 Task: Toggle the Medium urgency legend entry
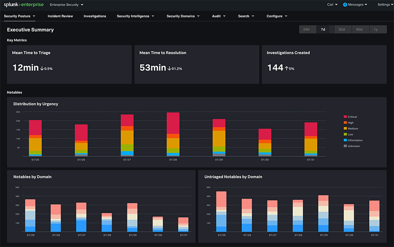[353, 128]
